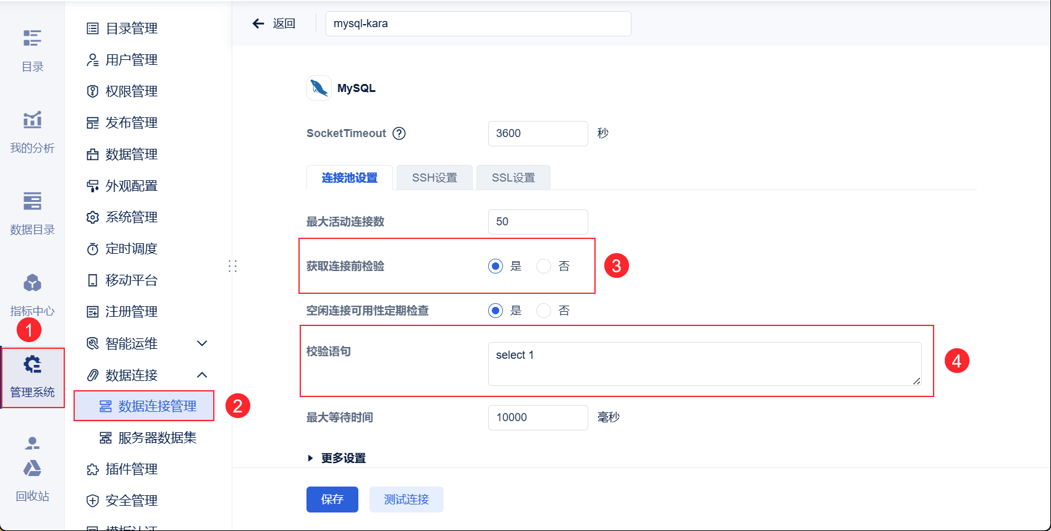The height and width of the screenshot is (531, 1051).
Task: Click the 保存 button
Action: [332, 500]
